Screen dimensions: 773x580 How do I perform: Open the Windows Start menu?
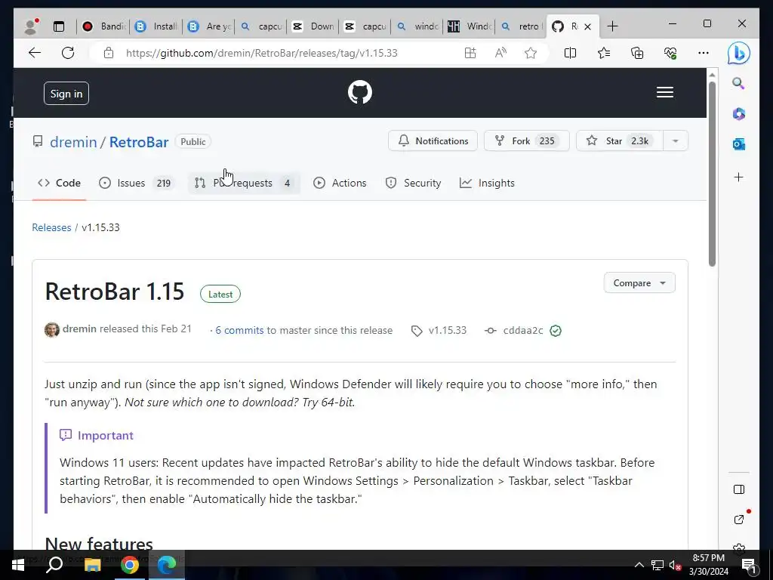coord(18,565)
